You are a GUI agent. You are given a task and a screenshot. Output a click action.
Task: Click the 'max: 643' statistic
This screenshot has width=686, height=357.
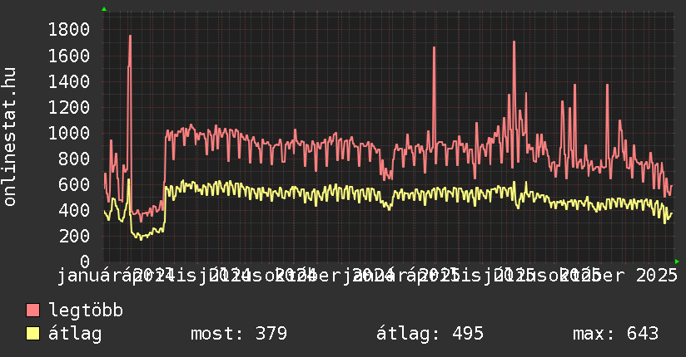click(615, 334)
